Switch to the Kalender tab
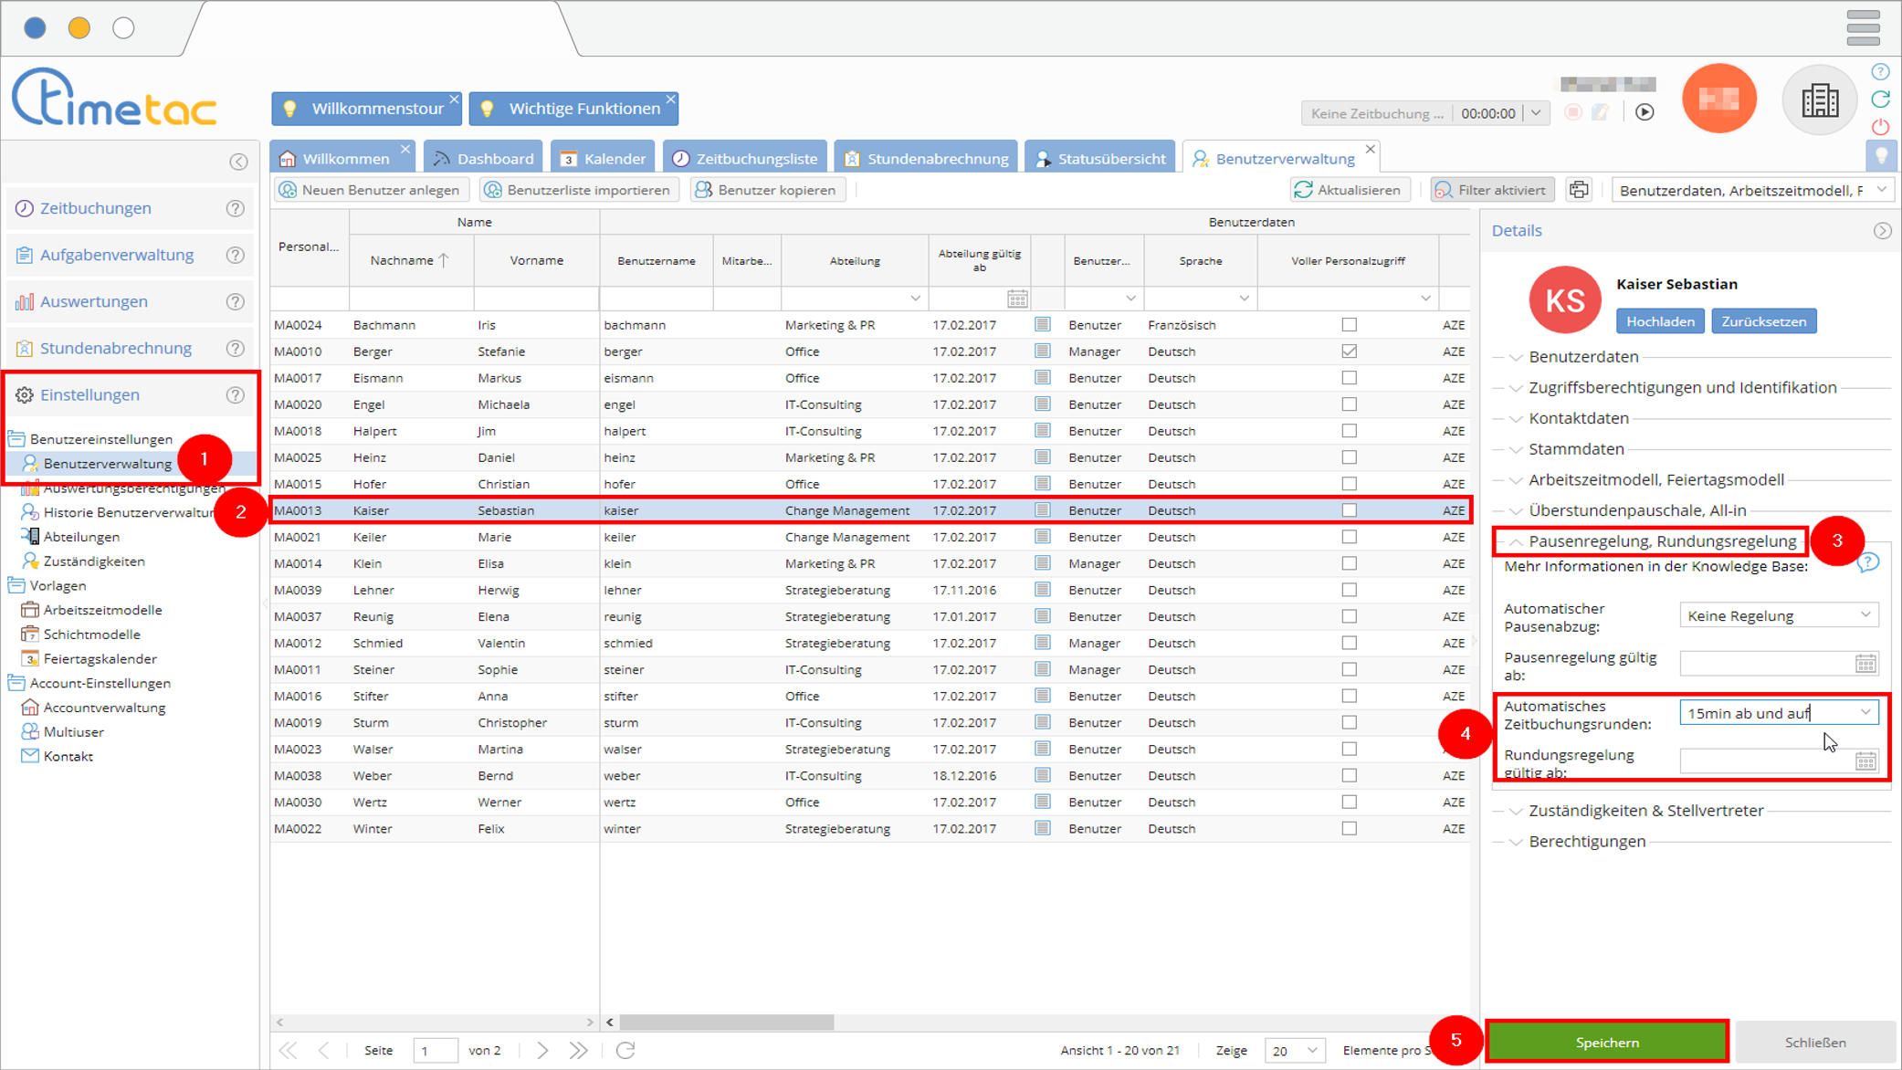The image size is (1902, 1070). coord(603,159)
